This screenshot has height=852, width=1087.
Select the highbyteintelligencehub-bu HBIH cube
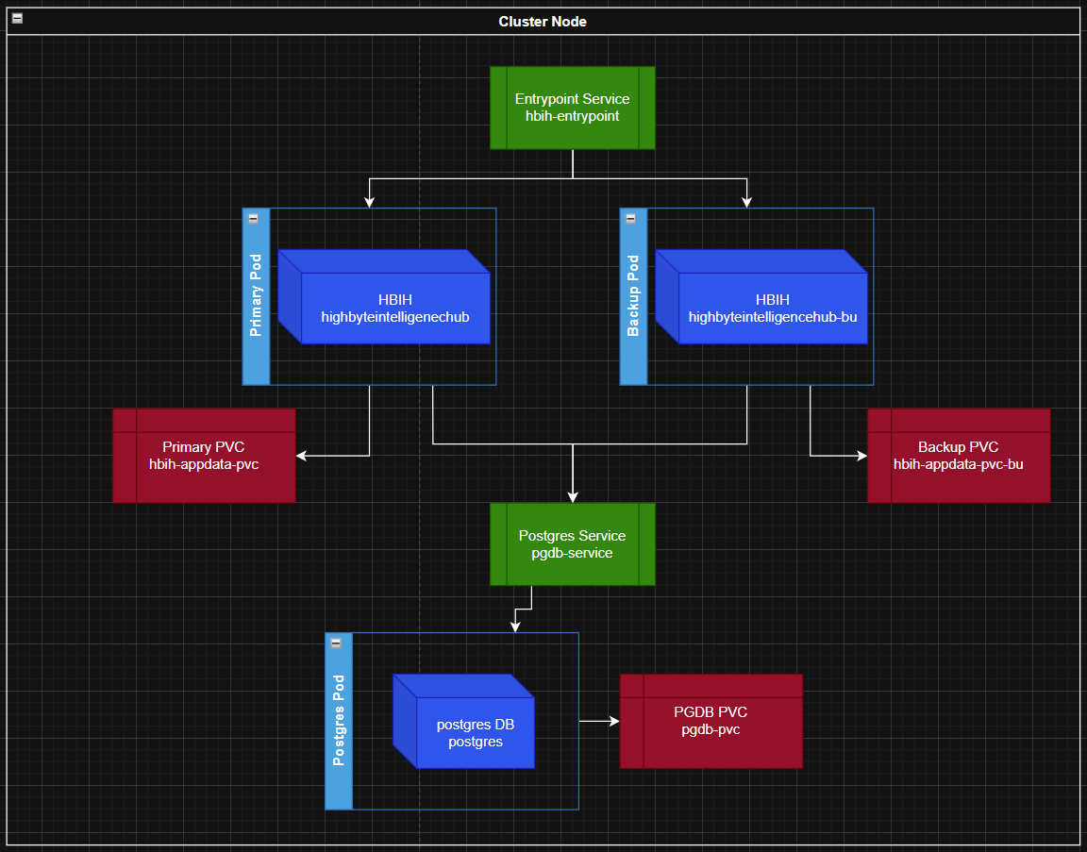pos(772,309)
